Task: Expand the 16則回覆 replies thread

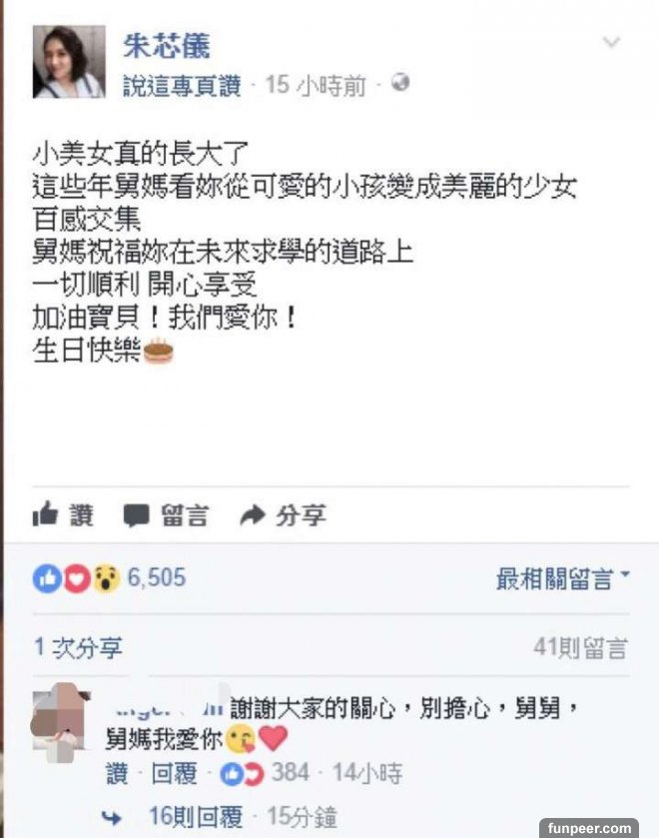Action: coord(196,817)
